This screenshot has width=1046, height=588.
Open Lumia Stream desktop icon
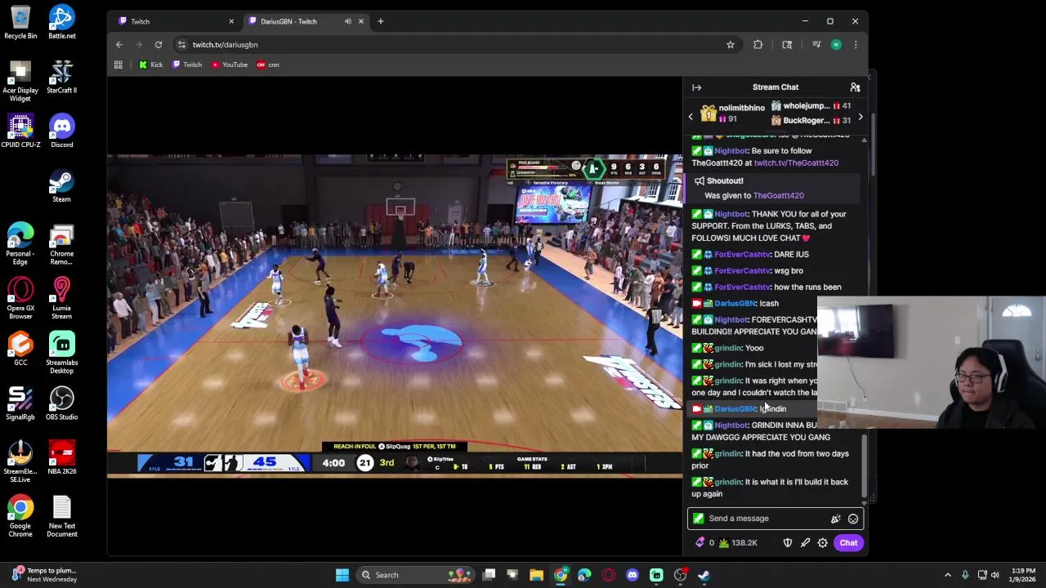tap(61, 298)
